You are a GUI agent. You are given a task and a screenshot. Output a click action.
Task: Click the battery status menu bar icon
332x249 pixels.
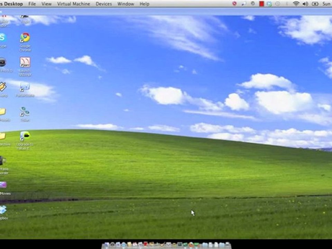(315, 4)
